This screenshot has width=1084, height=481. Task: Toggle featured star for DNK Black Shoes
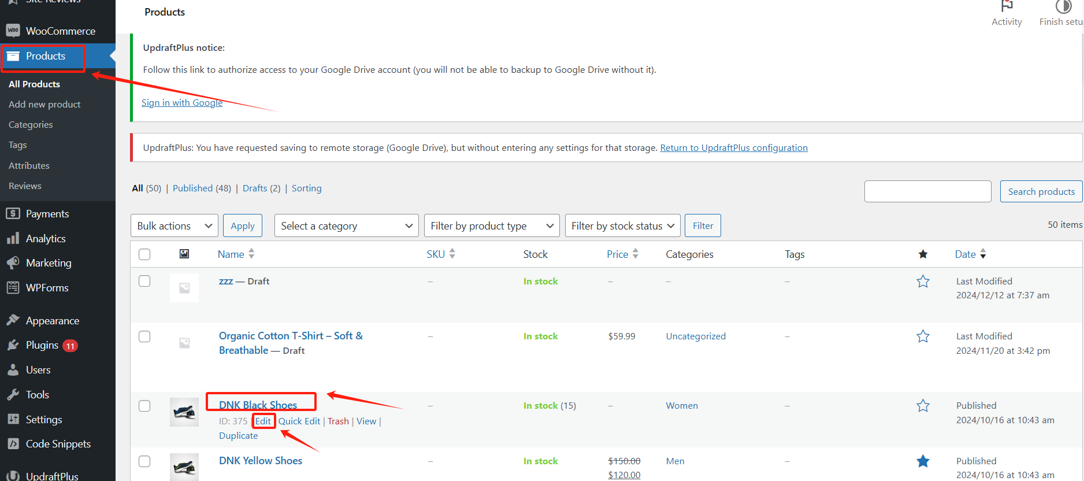pos(923,406)
